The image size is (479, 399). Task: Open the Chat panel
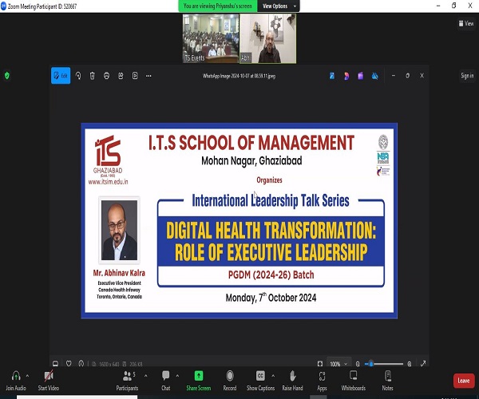click(x=166, y=381)
